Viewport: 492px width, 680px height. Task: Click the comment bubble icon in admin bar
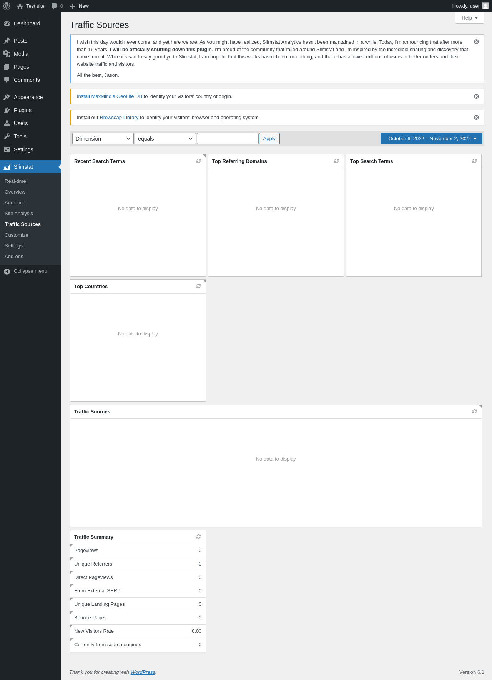point(54,6)
